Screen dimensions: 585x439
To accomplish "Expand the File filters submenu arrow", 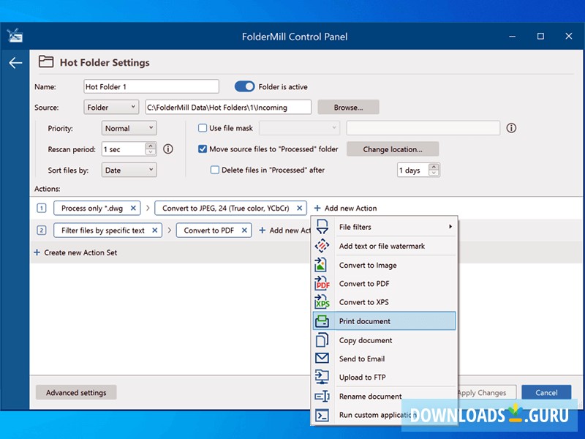I will click(450, 227).
